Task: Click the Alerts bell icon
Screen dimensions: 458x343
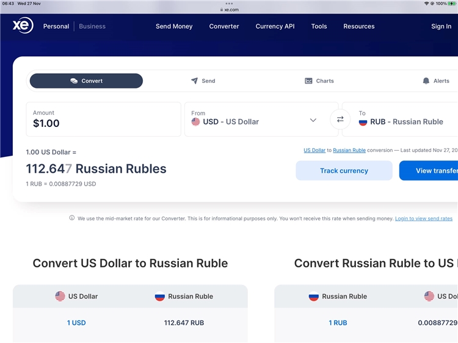Action: 426,81
